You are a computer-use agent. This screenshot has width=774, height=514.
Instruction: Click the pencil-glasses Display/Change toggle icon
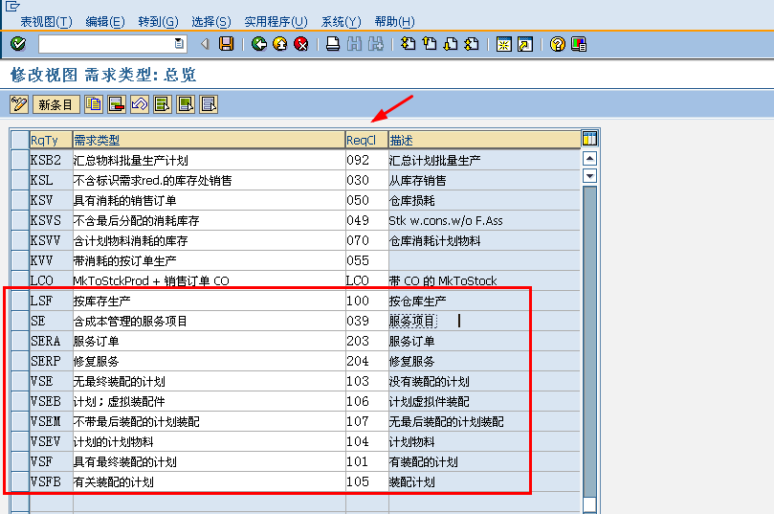click(19, 104)
